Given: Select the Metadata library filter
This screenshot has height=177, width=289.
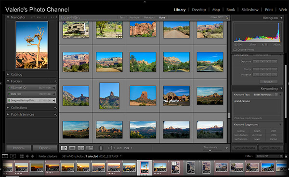Looking at the screenshot, I should coord(149,17).
